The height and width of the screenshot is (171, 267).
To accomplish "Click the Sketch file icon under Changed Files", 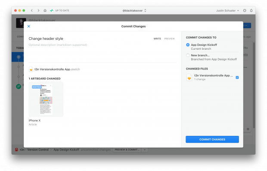I will 189,78.
